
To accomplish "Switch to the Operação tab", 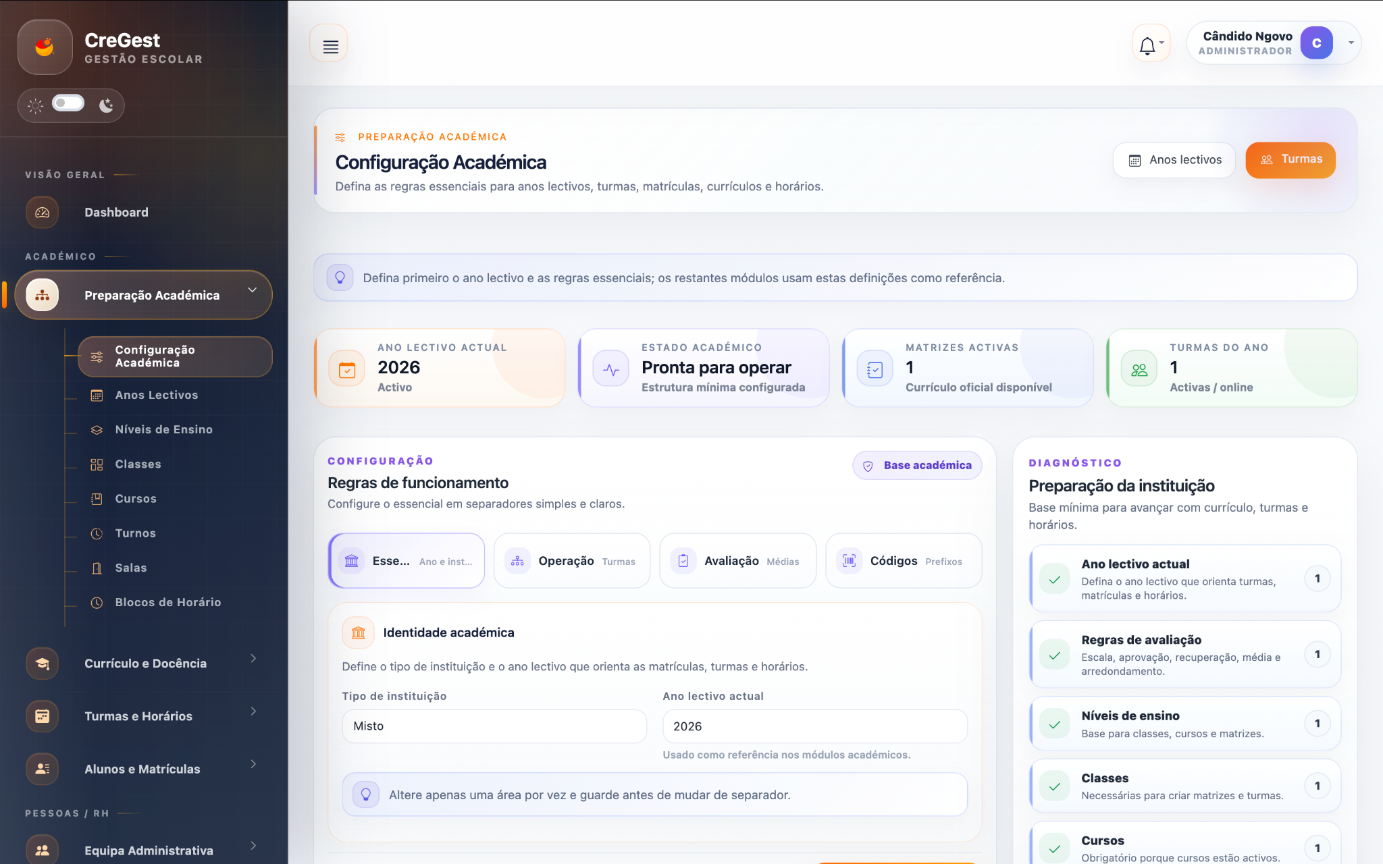I will (572, 561).
